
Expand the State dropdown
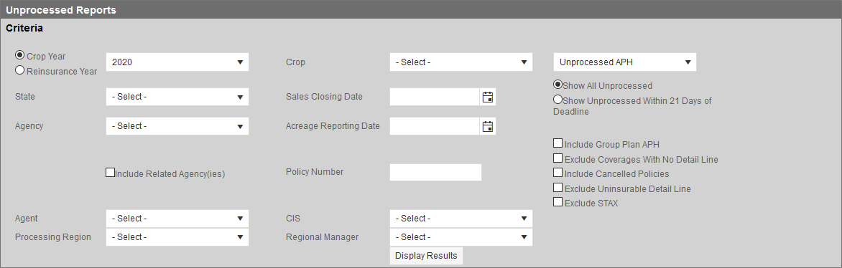(177, 97)
